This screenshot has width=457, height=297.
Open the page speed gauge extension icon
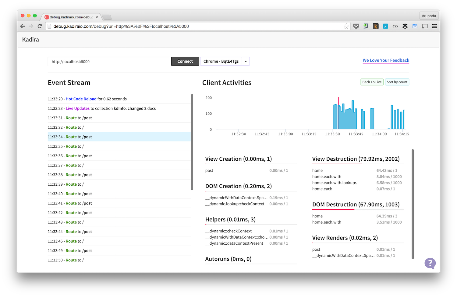click(415, 26)
